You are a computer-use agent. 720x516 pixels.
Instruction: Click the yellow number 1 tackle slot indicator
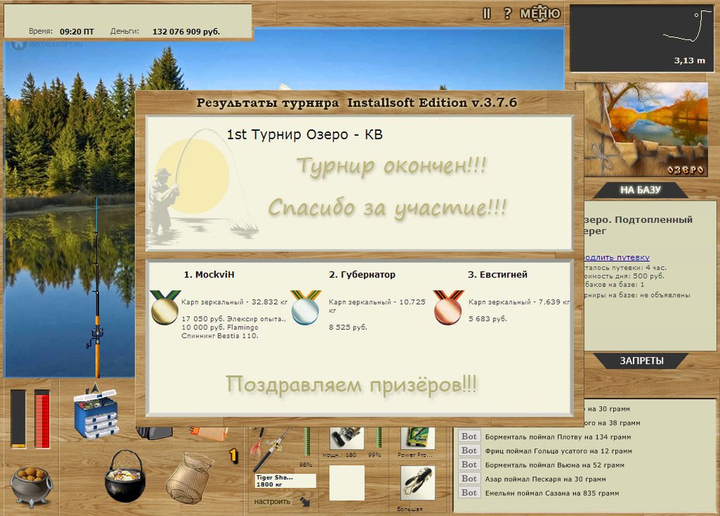click(x=233, y=455)
